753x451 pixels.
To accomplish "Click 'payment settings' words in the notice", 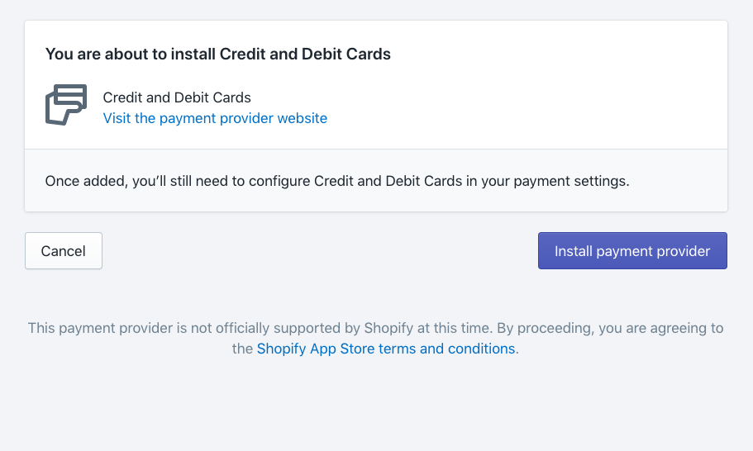I will [570, 181].
